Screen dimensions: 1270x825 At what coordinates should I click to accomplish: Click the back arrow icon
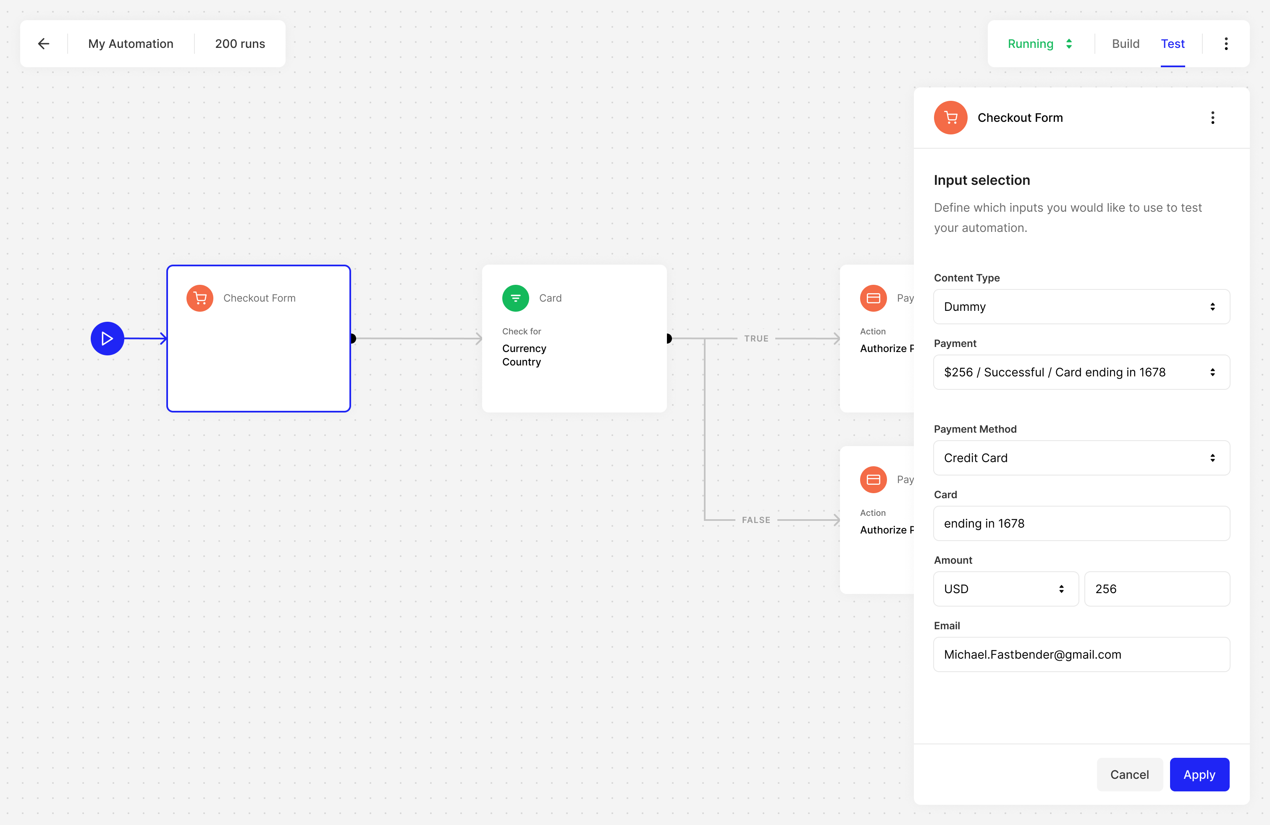44,44
